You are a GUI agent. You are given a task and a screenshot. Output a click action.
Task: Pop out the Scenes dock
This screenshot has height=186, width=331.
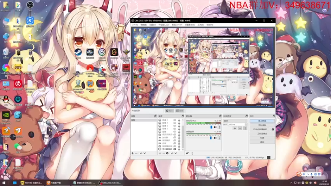click(x=155, y=116)
